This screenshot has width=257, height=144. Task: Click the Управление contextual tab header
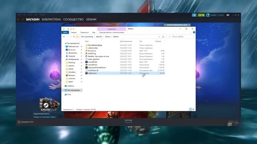112,29
